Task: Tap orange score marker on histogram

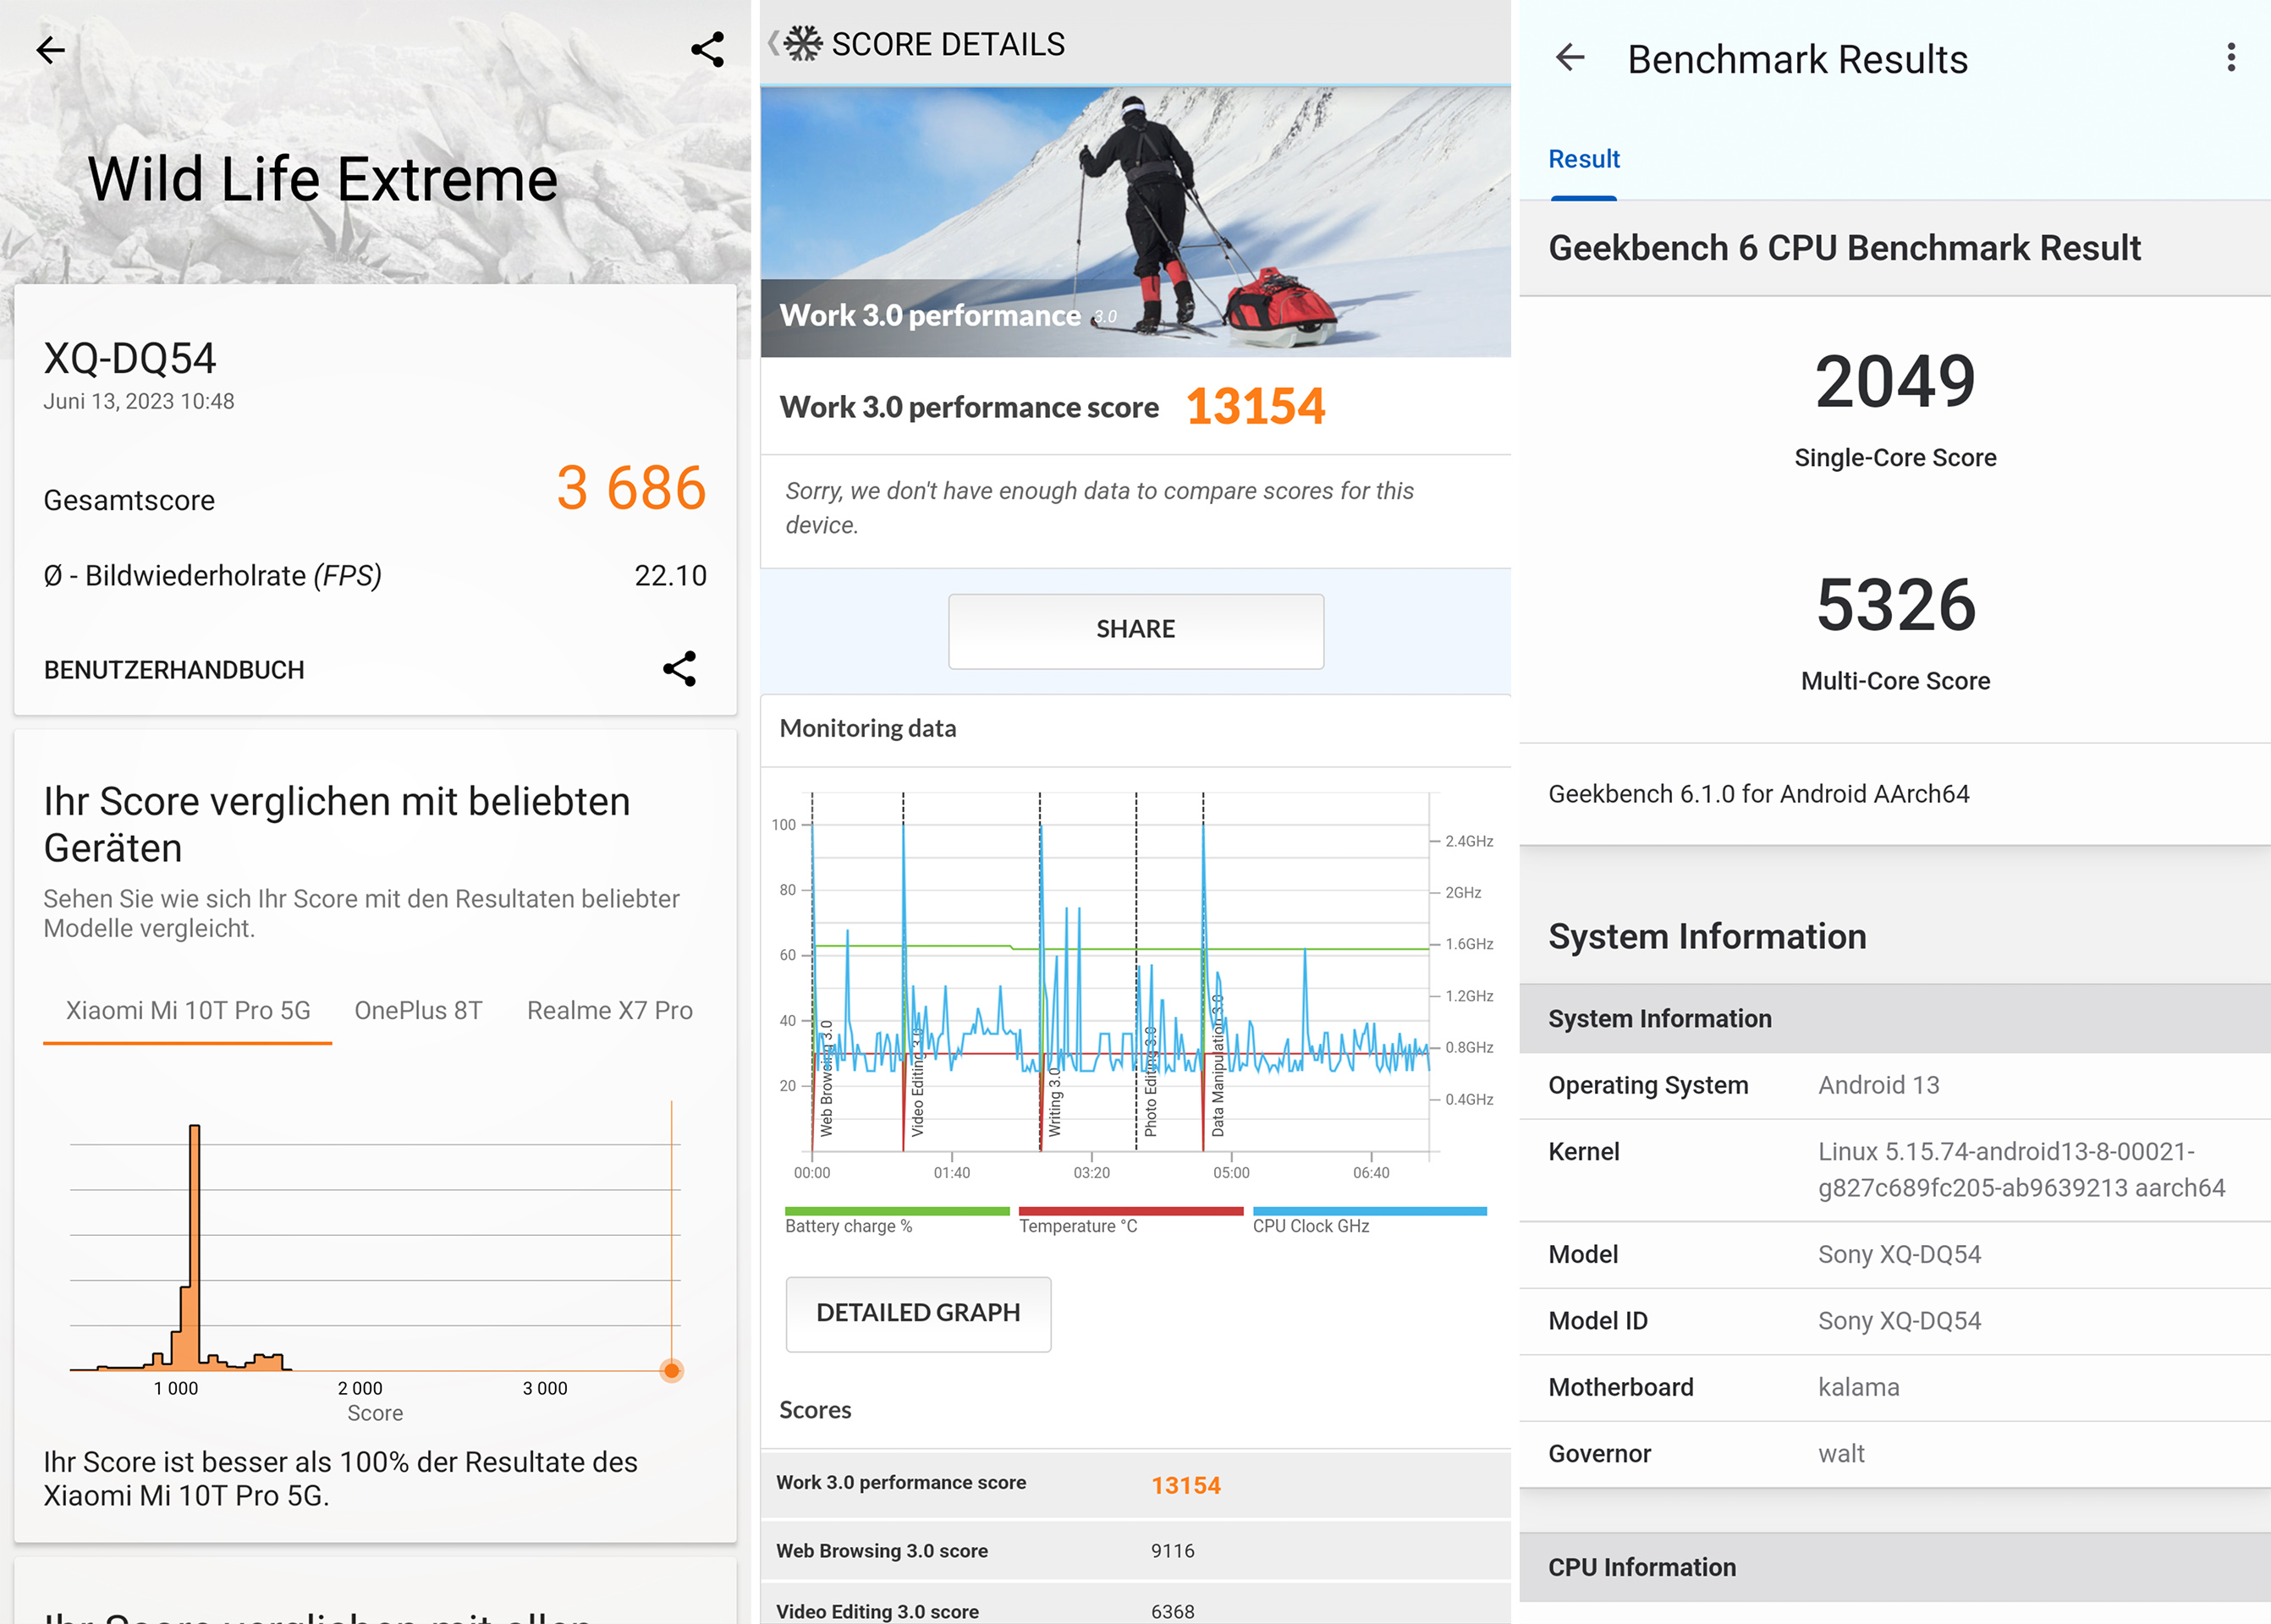Action: [x=673, y=1371]
